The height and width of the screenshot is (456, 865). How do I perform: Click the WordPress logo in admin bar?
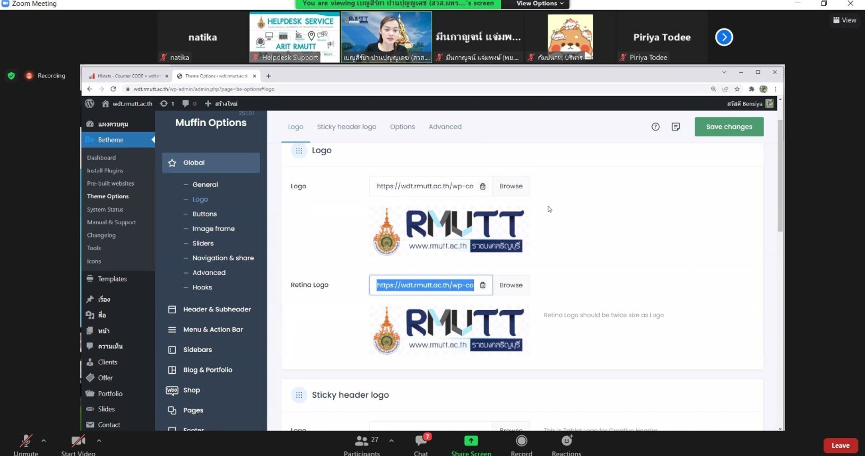click(x=90, y=103)
